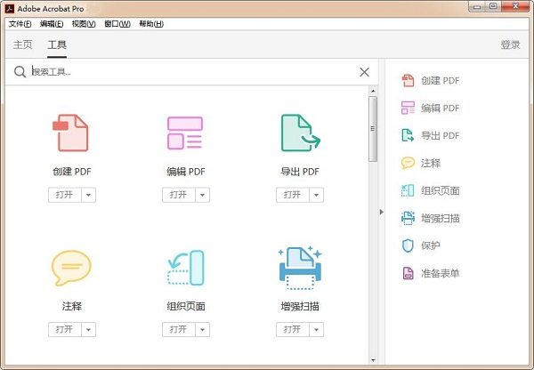Open the 文件(F) menu
The width and height of the screenshot is (534, 370).
click(20, 23)
